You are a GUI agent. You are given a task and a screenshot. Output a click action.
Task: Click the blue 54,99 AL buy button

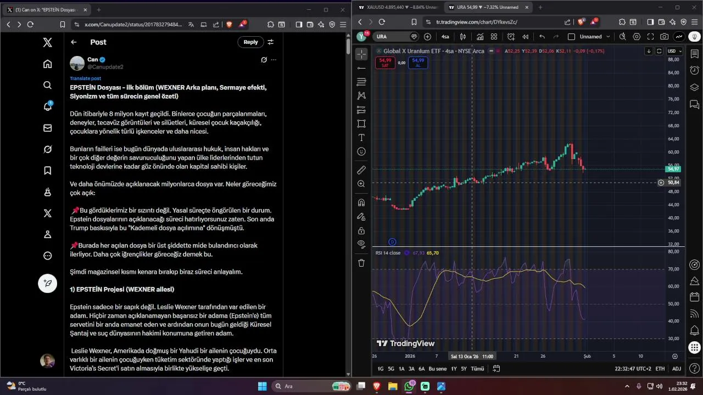(418, 63)
